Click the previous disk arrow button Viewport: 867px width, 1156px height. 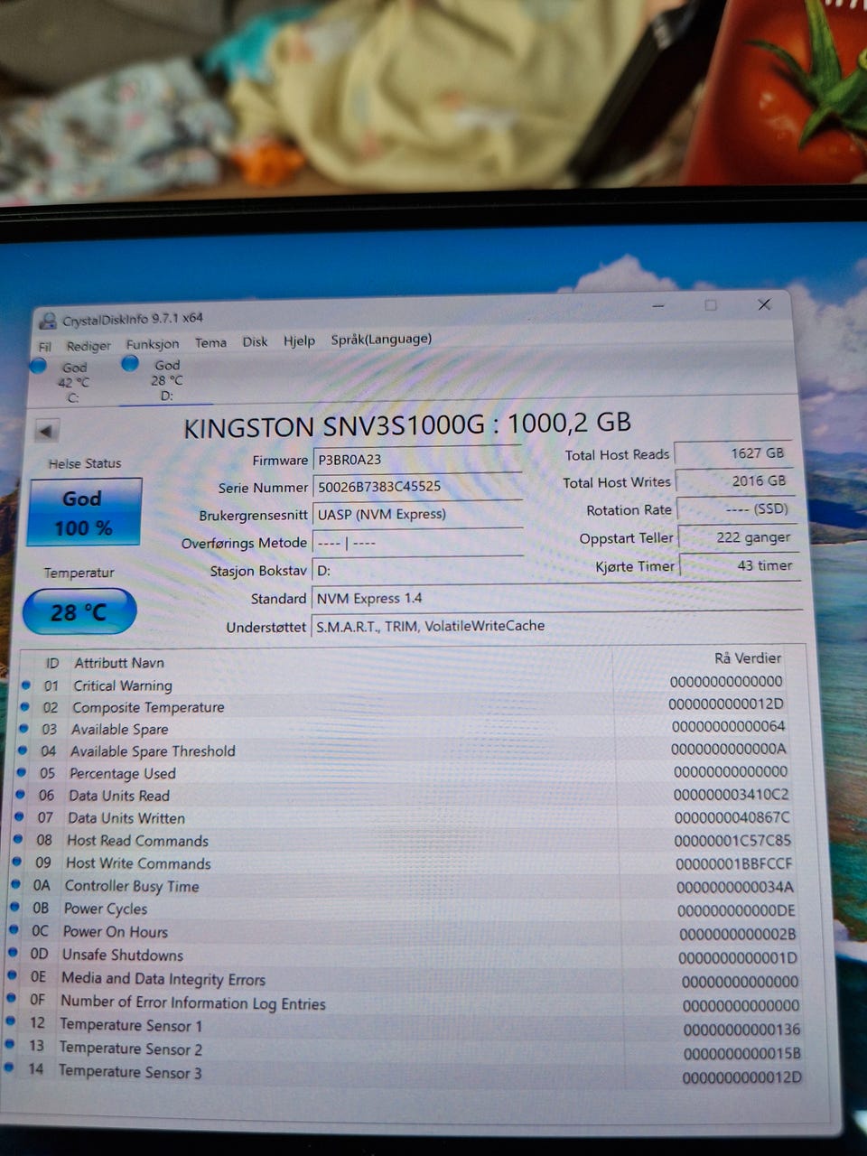(47, 431)
